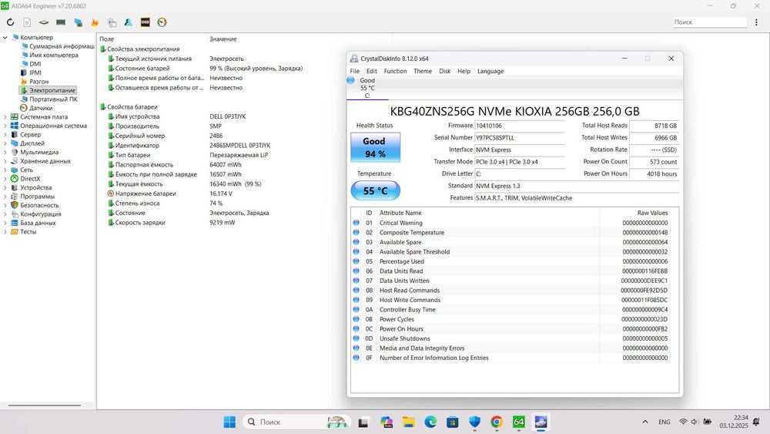Click the Устройства tree label
This screenshot has height=434, width=770.
coord(36,188)
